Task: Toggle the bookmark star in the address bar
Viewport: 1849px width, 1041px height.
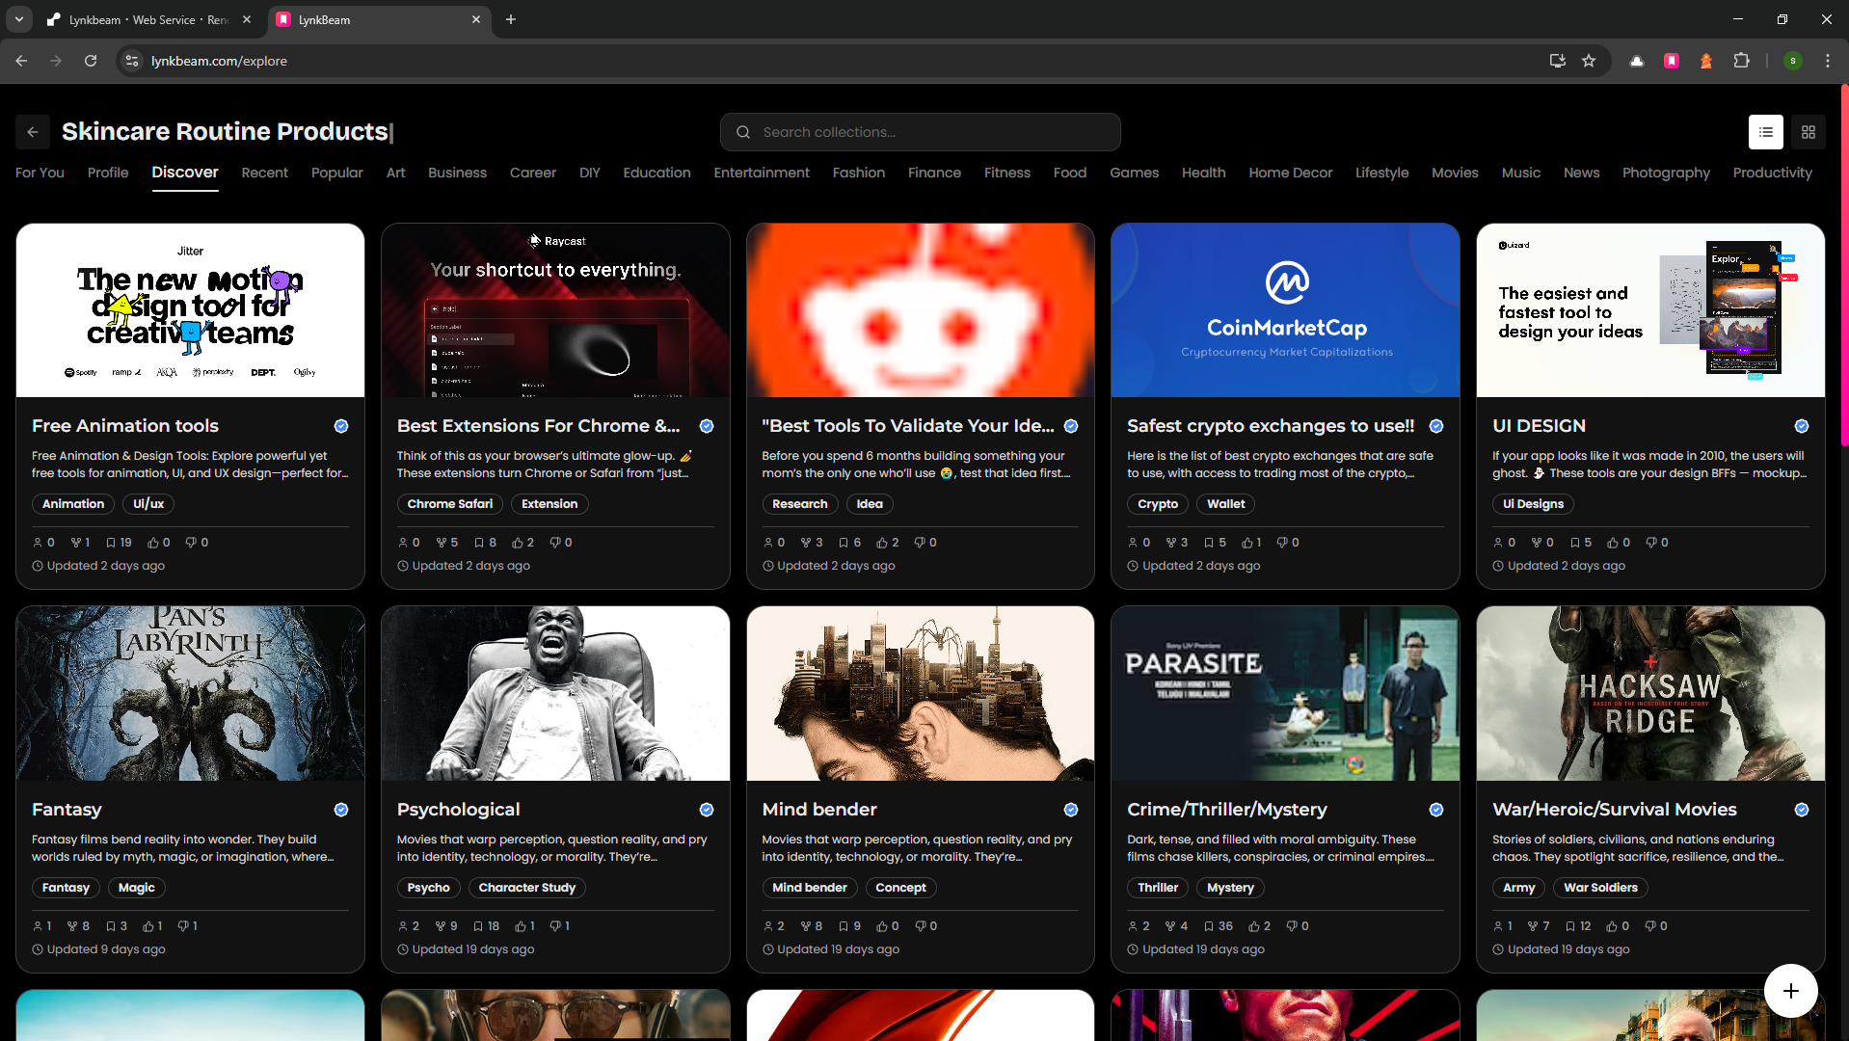Action: 1589,61
